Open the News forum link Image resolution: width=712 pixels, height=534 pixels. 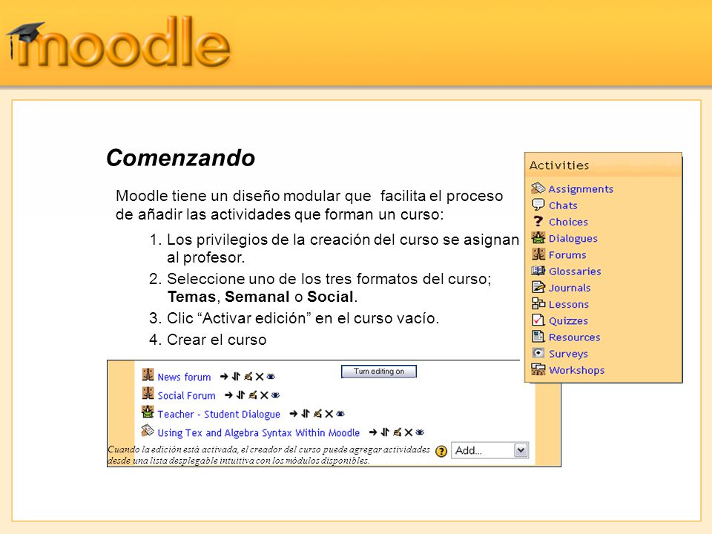click(x=184, y=377)
